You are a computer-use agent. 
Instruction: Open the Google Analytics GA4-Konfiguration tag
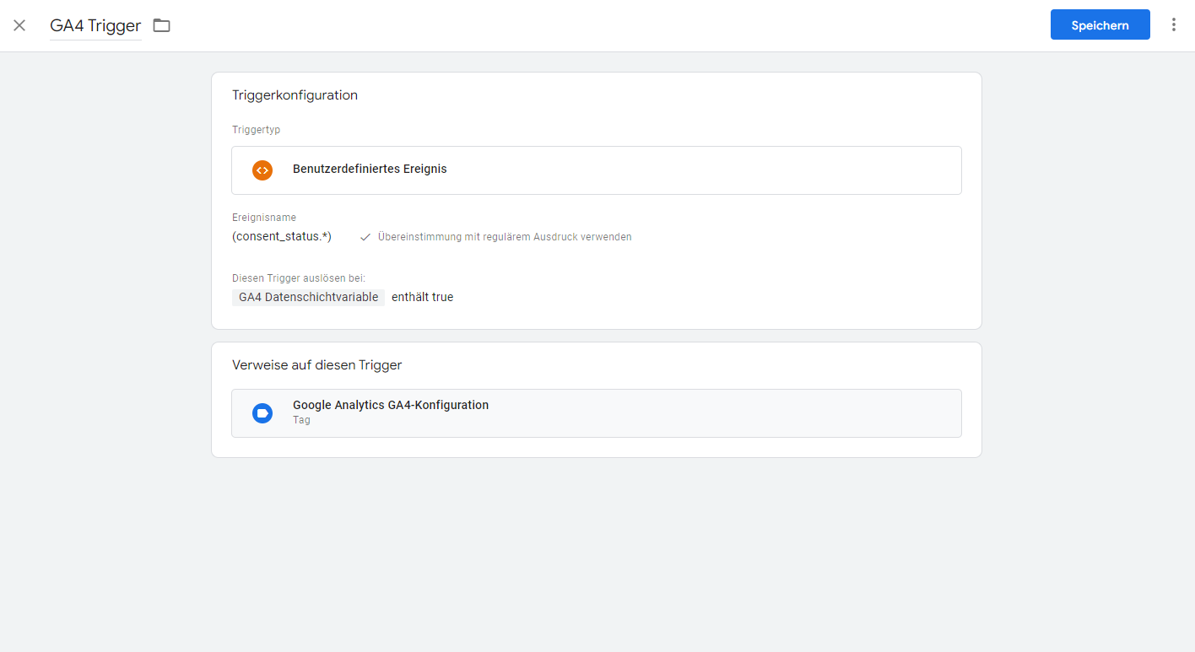[390, 405]
